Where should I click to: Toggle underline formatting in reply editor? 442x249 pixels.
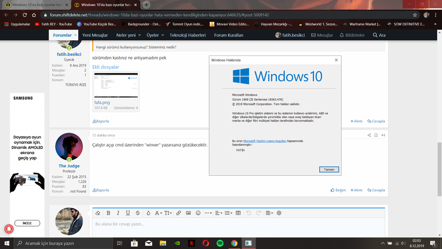(128, 213)
